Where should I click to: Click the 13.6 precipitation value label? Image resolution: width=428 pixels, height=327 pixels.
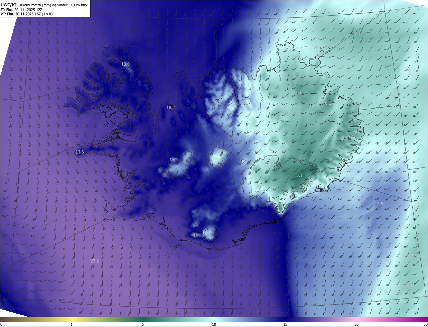click(x=80, y=152)
